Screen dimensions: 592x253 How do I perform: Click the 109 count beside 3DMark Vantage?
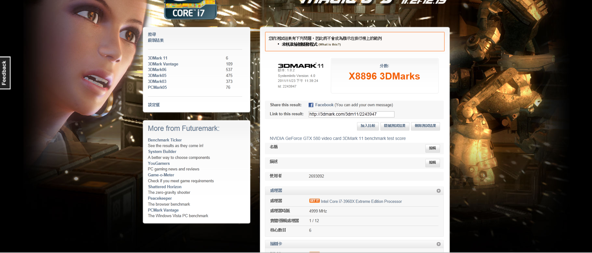(229, 64)
